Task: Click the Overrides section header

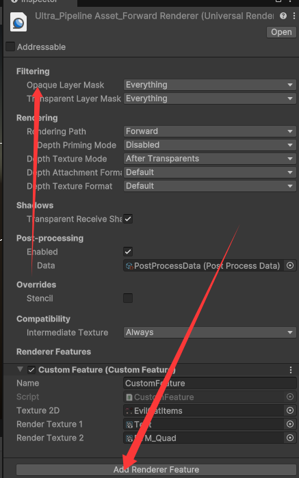Action: tap(36, 284)
